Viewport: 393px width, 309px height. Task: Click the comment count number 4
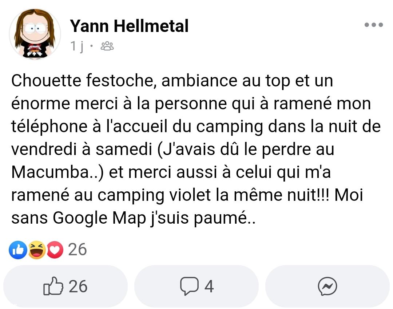209,286
